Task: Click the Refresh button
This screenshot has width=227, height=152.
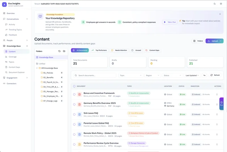Action: click(x=215, y=75)
